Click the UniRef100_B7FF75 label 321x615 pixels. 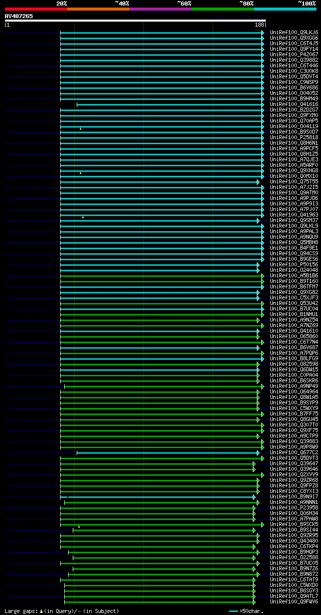coord(294,414)
